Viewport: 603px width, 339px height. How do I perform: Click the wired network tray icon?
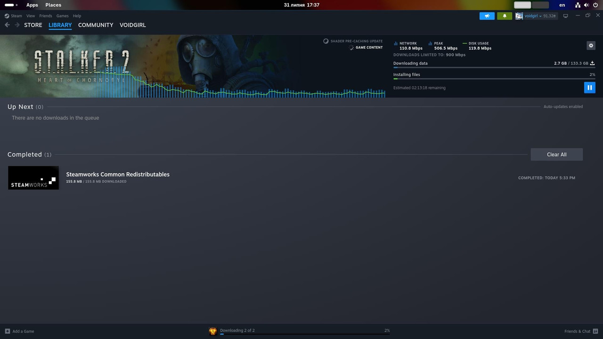pos(578,5)
